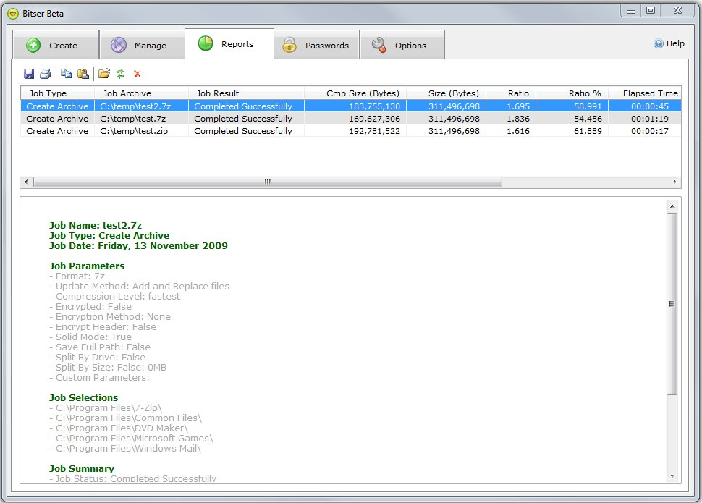This screenshot has height=503, width=702.
Task: Click the left arrow of horizontal scrollbar
Action: pyautogui.click(x=26, y=182)
